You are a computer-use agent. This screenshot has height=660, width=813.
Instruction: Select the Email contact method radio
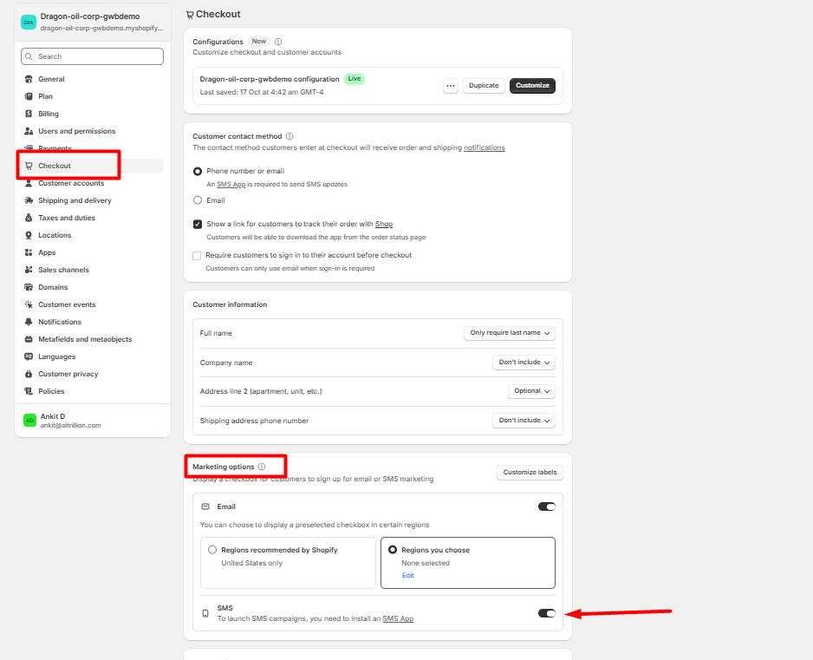tap(198, 200)
